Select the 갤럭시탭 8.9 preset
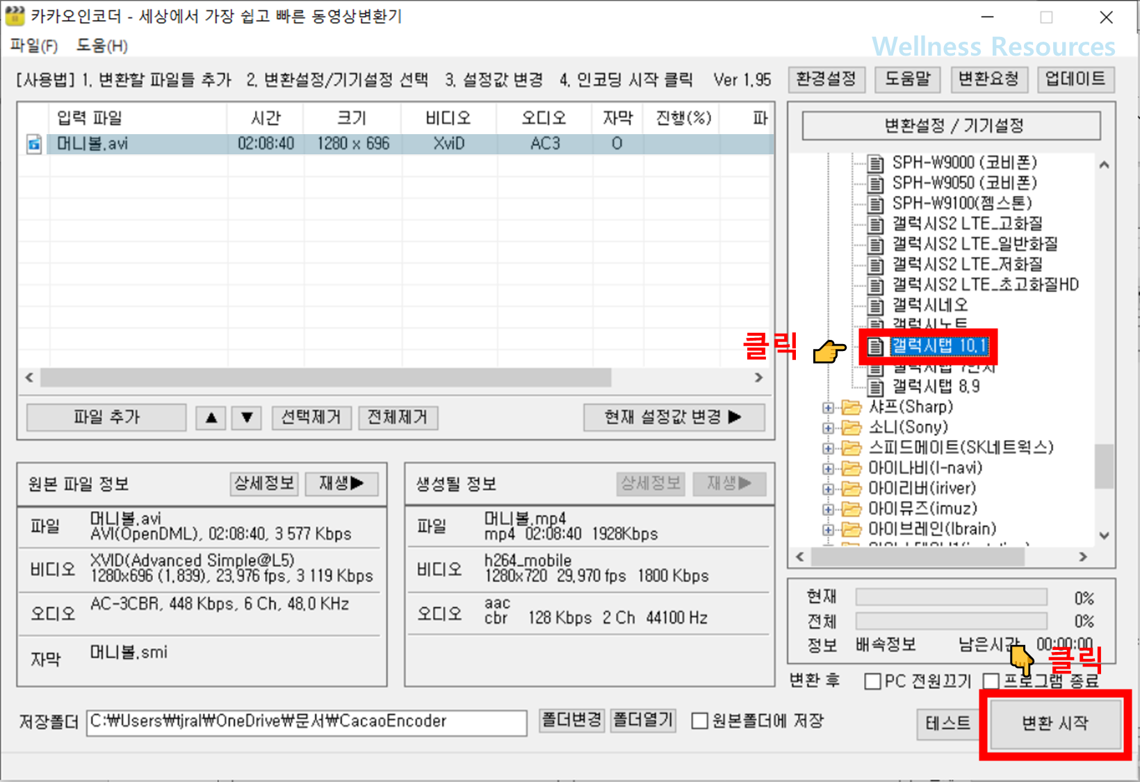The image size is (1140, 782). 936,386
